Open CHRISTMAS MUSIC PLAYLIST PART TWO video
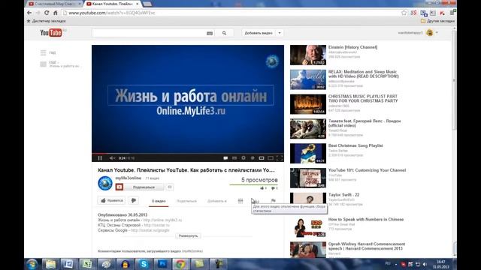This screenshot has height=270, width=481. 363,98
